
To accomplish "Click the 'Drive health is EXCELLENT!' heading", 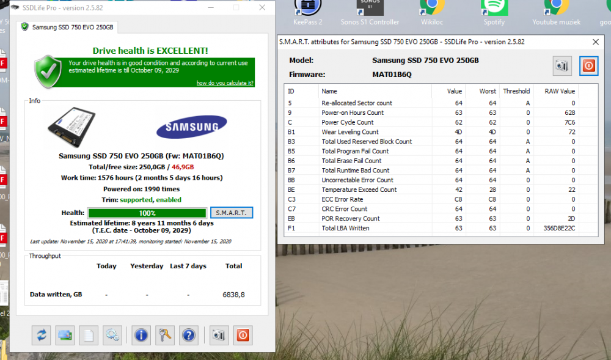I will point(150,51).
